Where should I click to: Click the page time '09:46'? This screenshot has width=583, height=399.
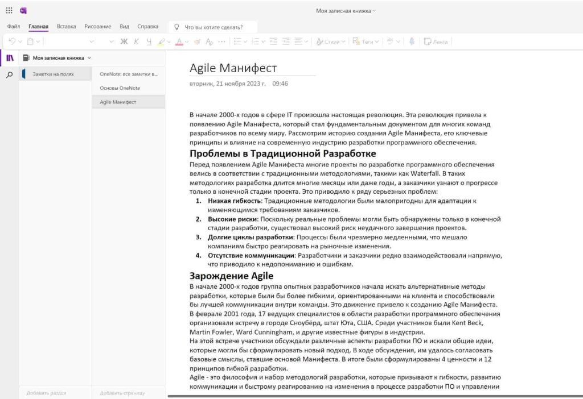pos(280,84)
